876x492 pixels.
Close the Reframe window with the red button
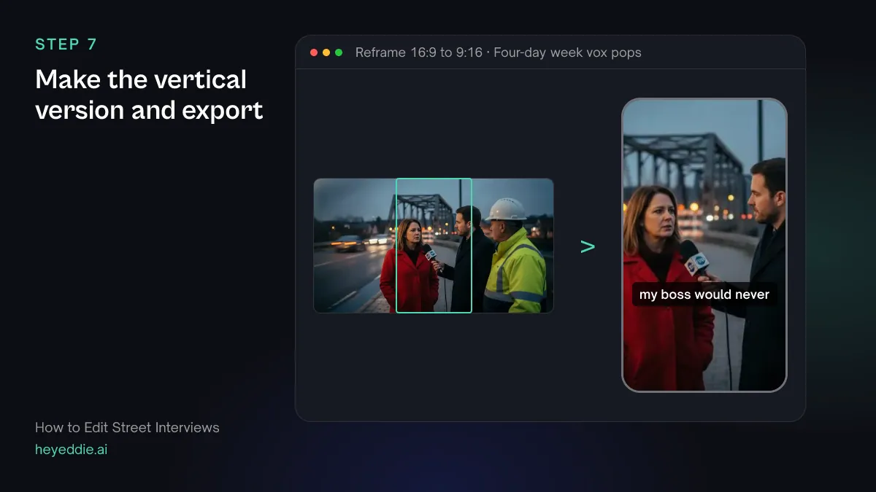(314, 52)
